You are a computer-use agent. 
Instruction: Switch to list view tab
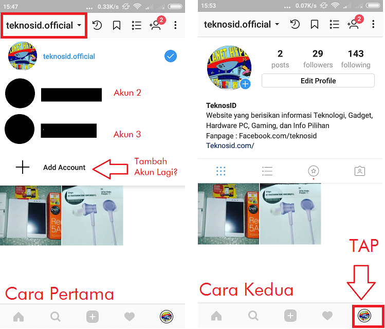267,171
